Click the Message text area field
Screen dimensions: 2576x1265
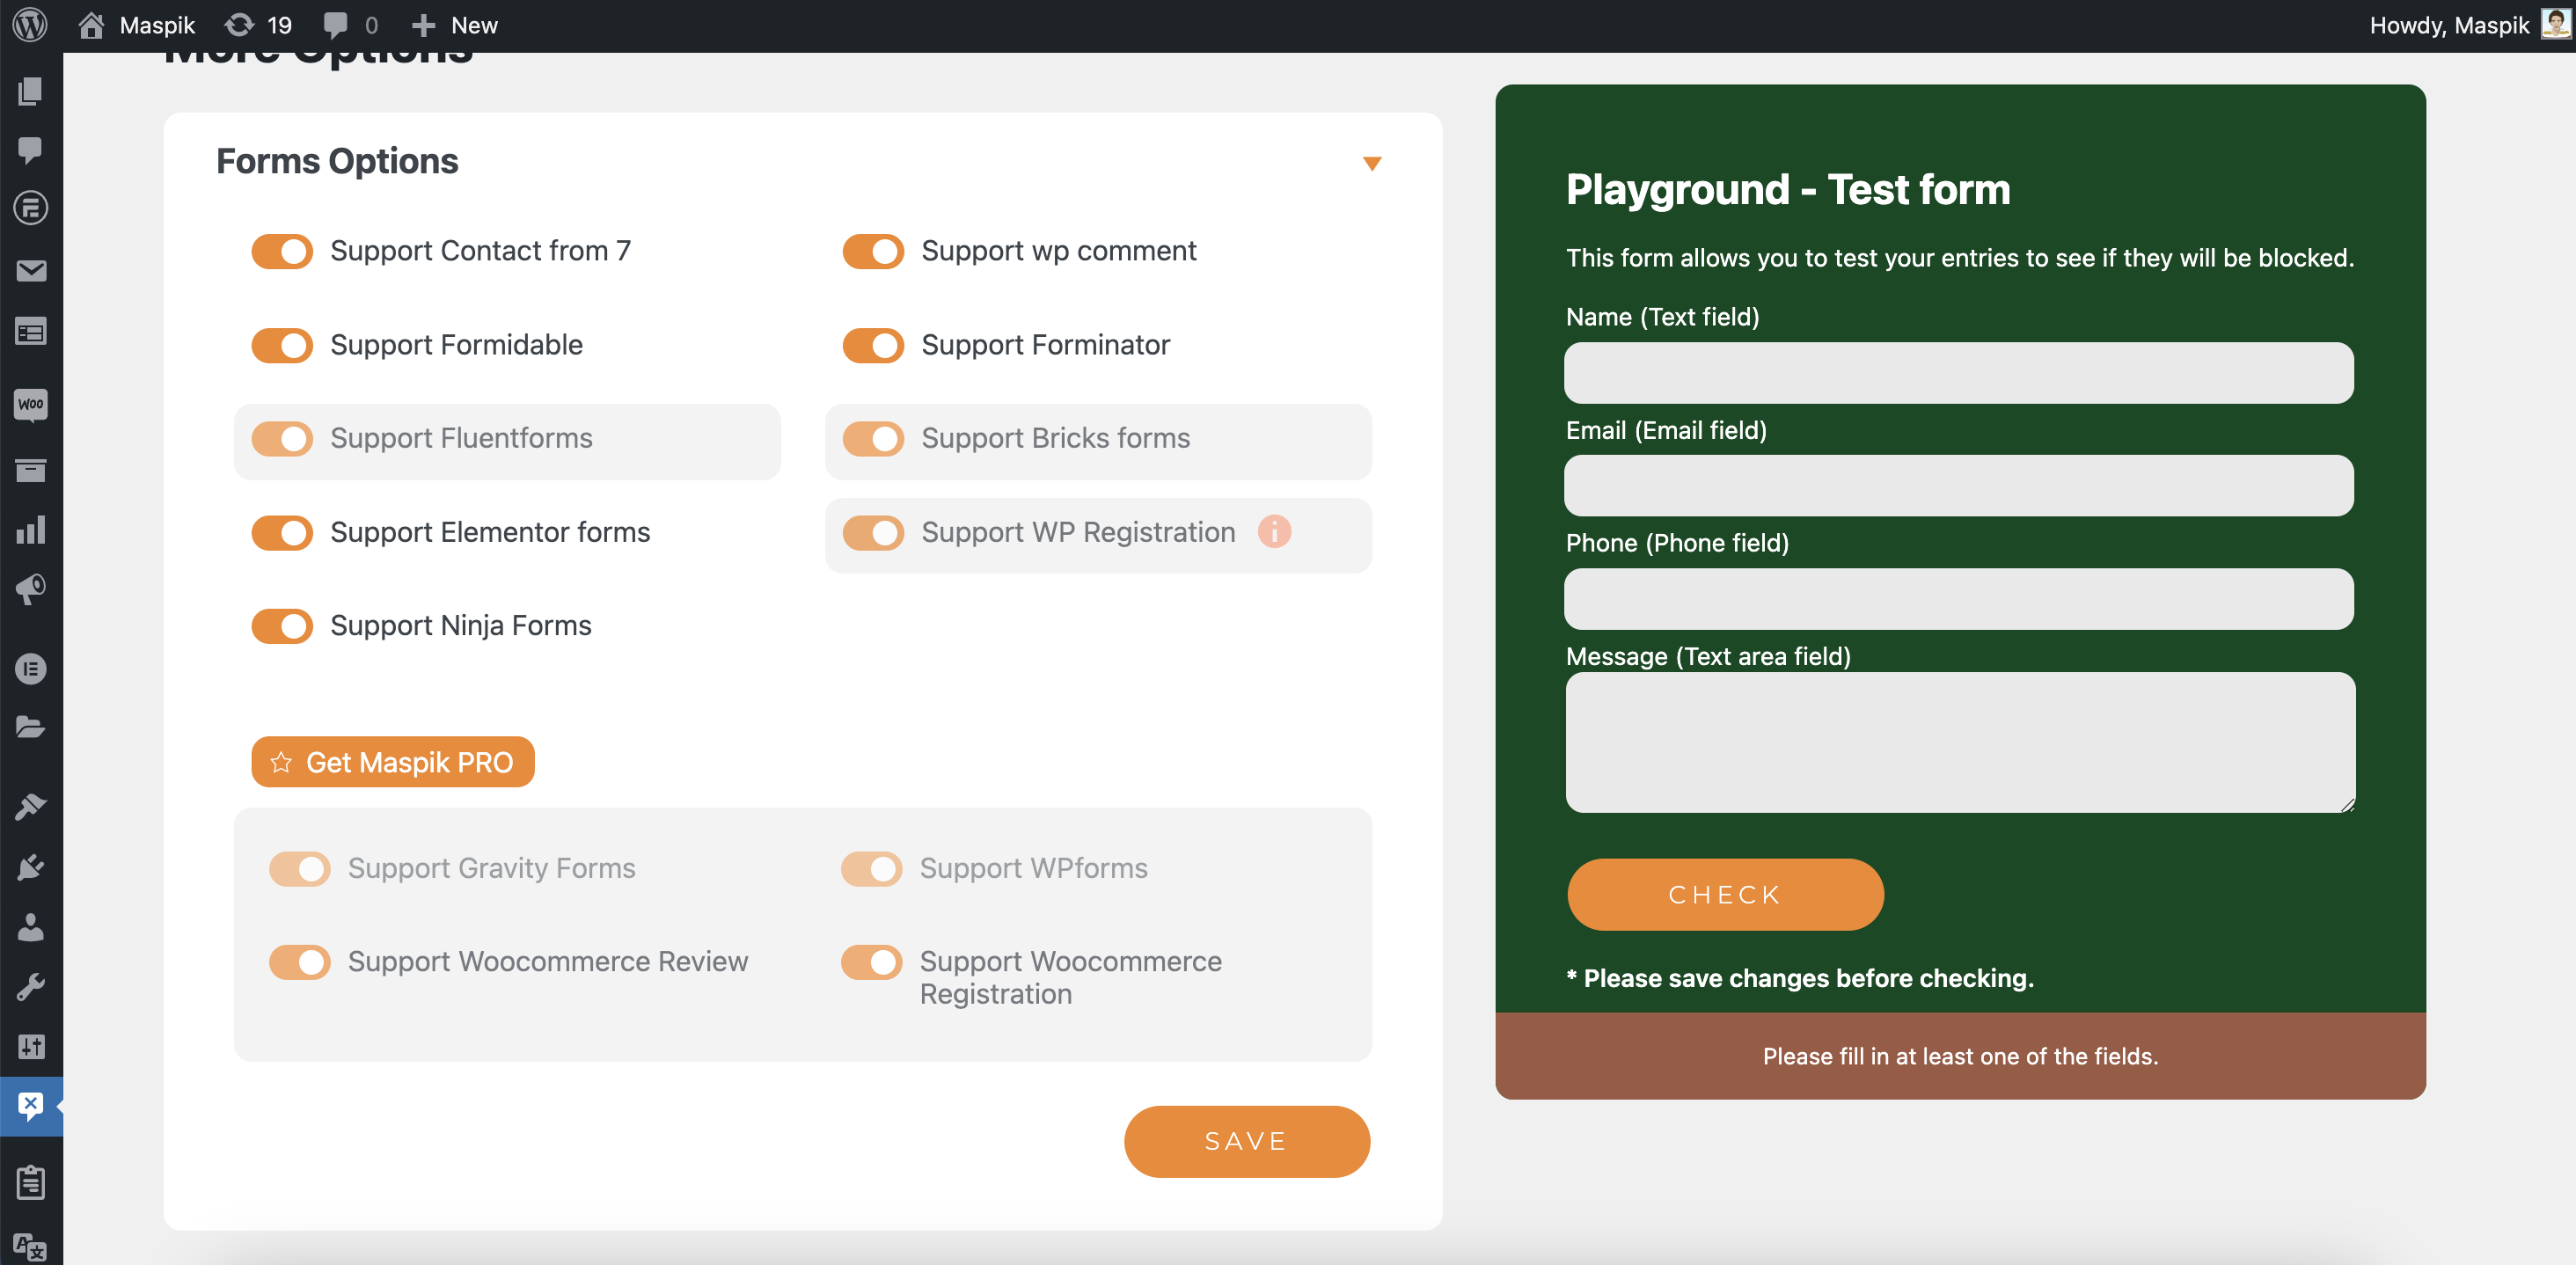(x=1960, y=742)
